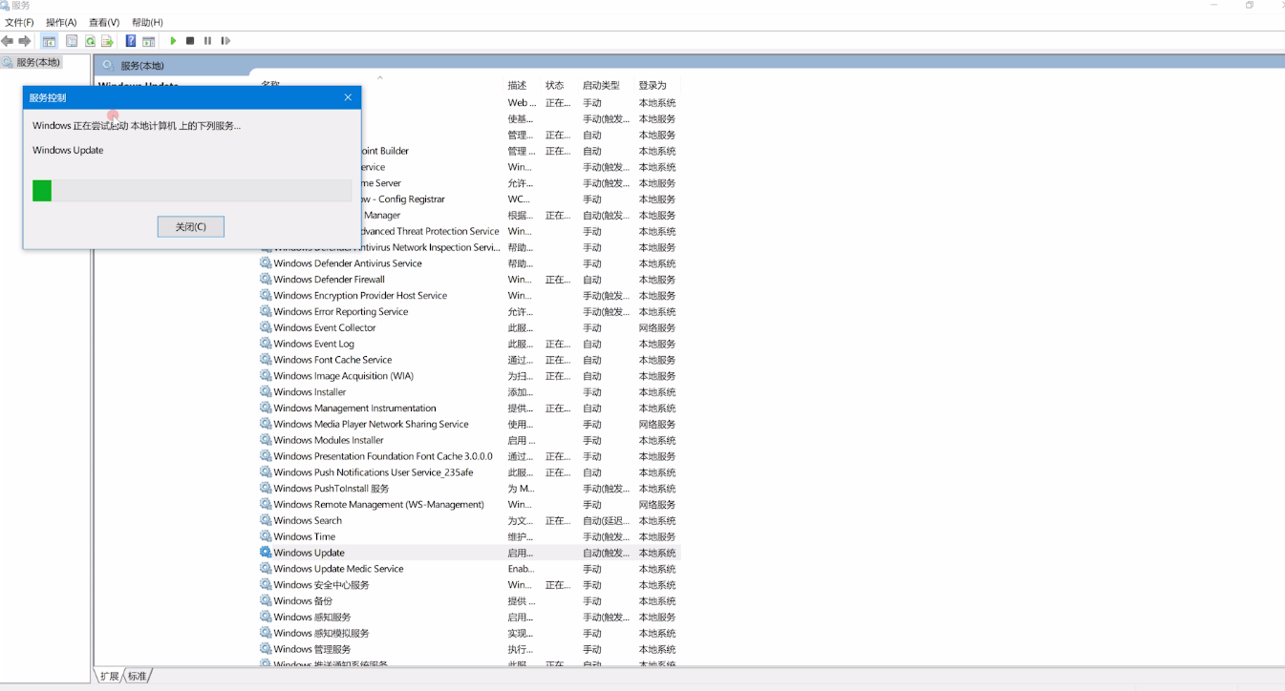Click gear icon beside Windows Event Collector

(266, 327)
